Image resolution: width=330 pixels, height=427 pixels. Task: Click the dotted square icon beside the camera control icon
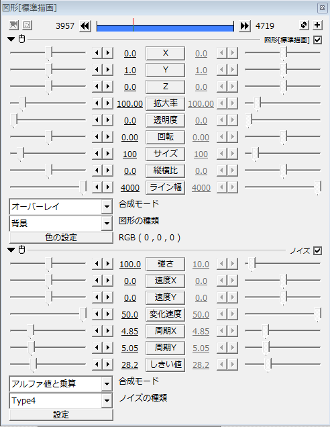(27, 26)
